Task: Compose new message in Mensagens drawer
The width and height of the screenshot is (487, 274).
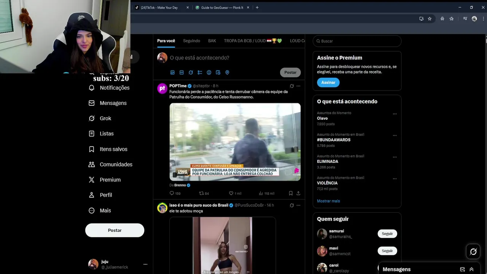Action: tap(462, 269)
